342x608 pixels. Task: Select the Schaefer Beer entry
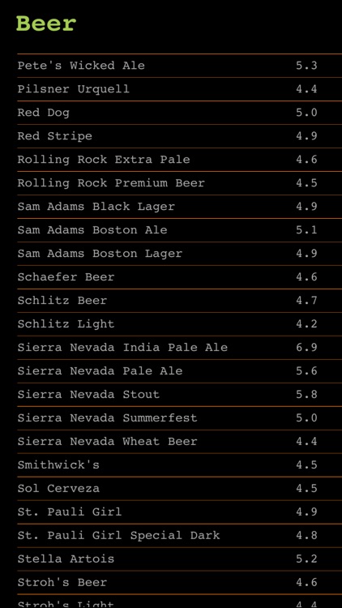[180, 277]
